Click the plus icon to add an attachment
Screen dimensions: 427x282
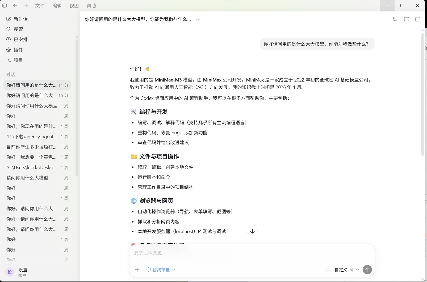pos(137,270)
